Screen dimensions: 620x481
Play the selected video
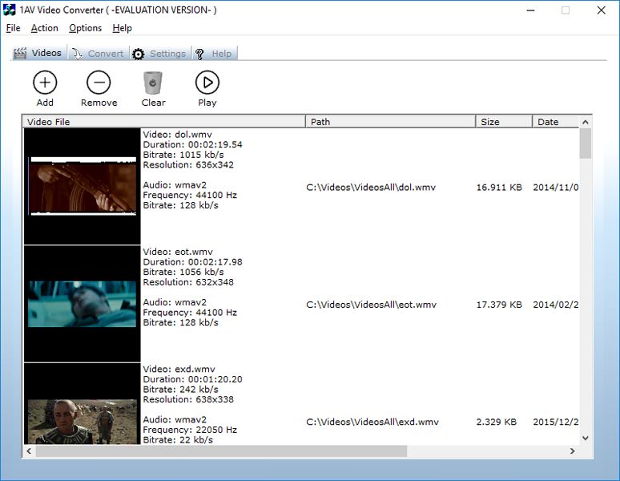(x=207, y=83)
